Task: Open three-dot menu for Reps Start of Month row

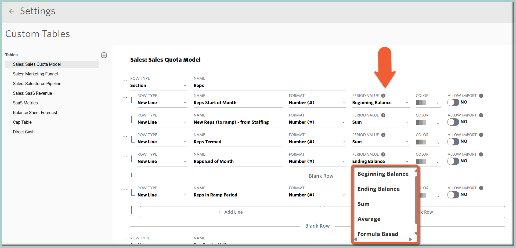Action: pos(125,97)
